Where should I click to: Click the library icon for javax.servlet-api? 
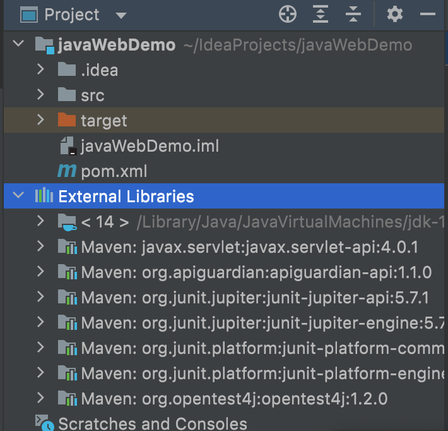coord(67,246)
